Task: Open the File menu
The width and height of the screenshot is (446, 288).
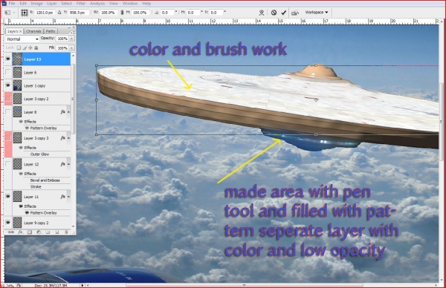Action: tap(12, 4)
